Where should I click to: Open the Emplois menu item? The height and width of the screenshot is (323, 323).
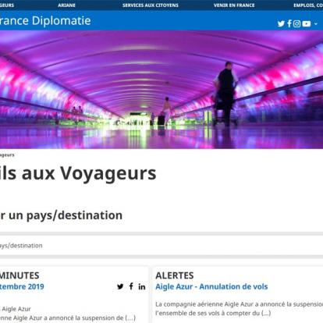[308, 5]
